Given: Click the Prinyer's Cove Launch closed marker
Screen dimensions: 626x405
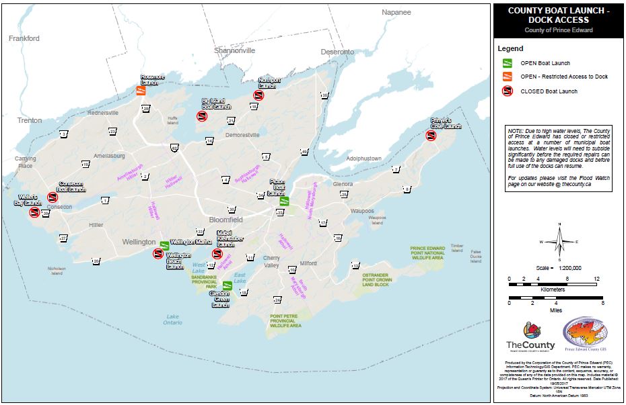Looking at the screenshot, I should (430, 135).
